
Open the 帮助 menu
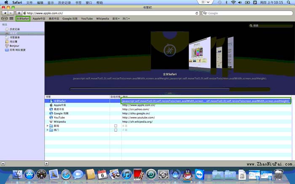pyautogui.click(x=99, y=3)
